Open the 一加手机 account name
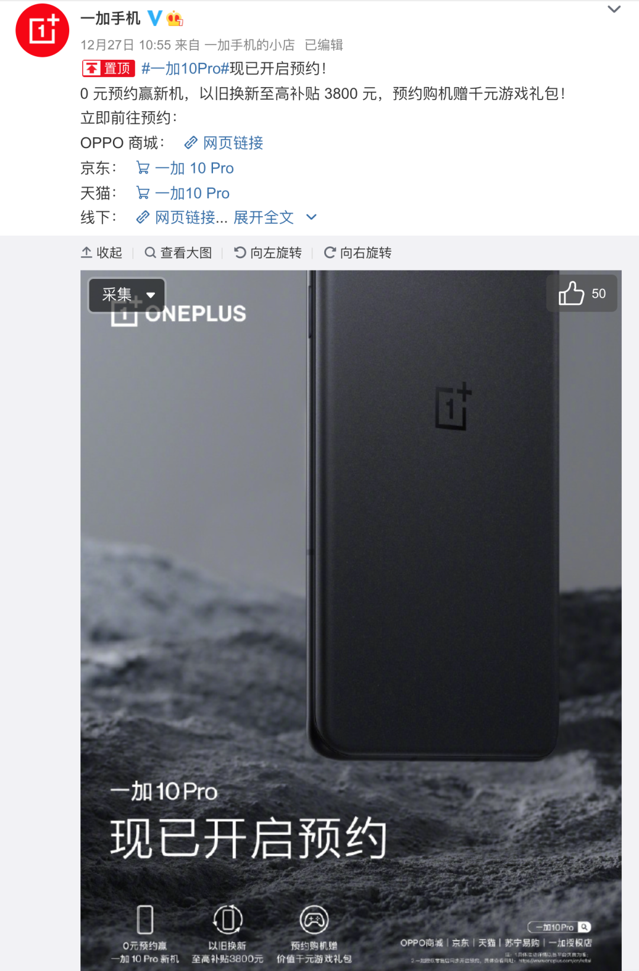 (x=111, y=18)
